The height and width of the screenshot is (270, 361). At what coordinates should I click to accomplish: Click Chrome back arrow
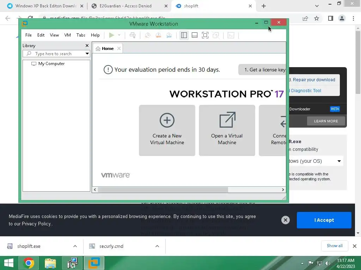[8, 18]
